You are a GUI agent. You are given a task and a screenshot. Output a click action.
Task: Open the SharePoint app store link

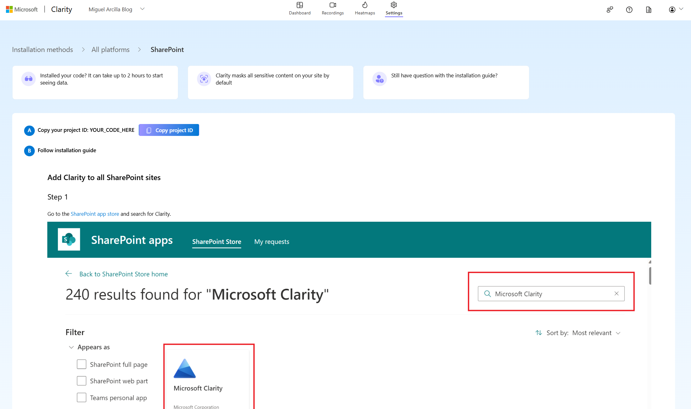(95, 214)
